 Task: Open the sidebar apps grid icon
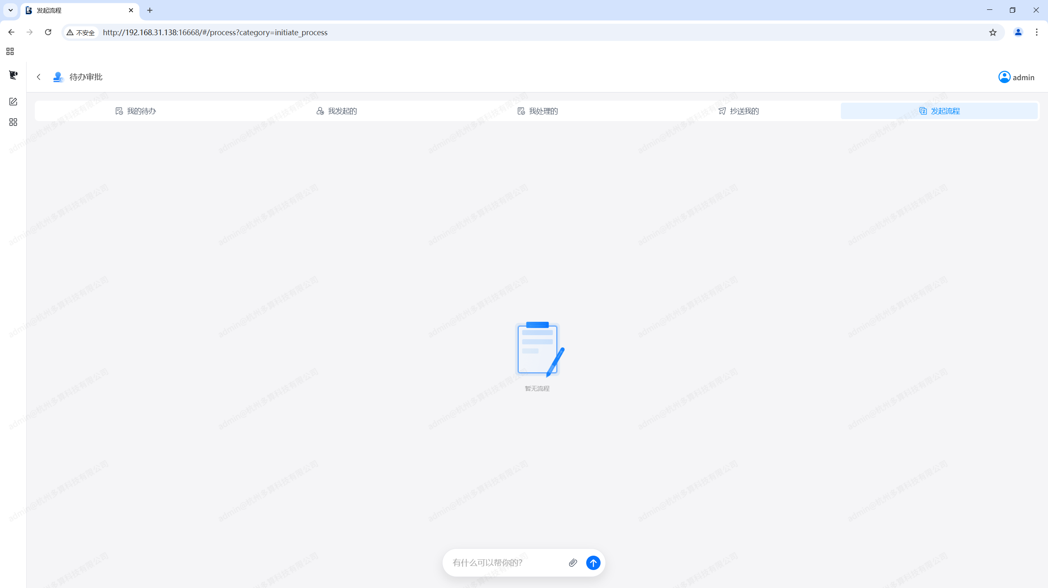(13, 122)
